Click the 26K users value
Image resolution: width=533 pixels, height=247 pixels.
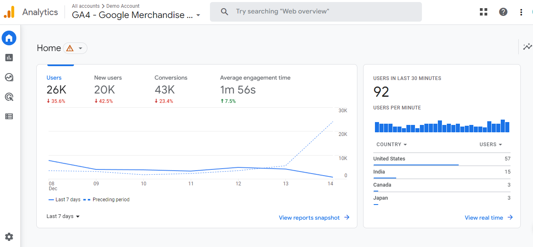pyautogui.click(x=56, y=90)
